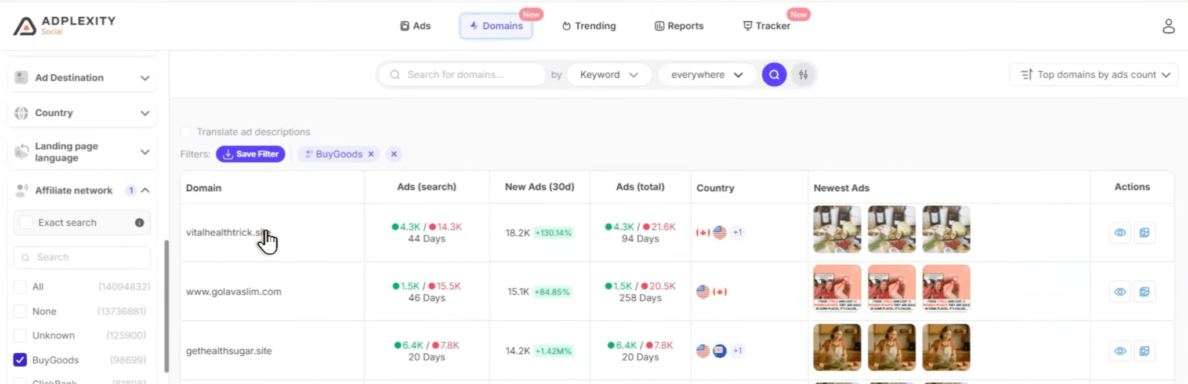Click the Domain column header
Viewport: 1188px width, 384px height.
click(204, 188)
